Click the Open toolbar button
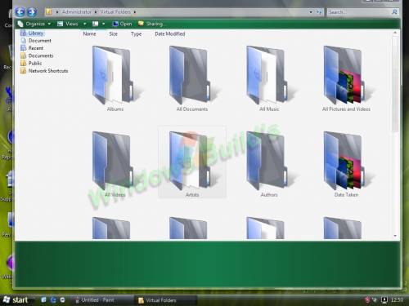Image resolution: width=409 pixels, height=306 pixels. [x=122, y=24]
